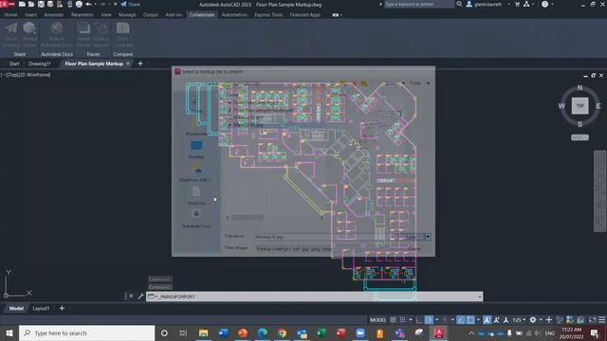Screen dimensions: 607x341
Task: Click the Plot printer quick-access icon
Action: coord(79,4)
